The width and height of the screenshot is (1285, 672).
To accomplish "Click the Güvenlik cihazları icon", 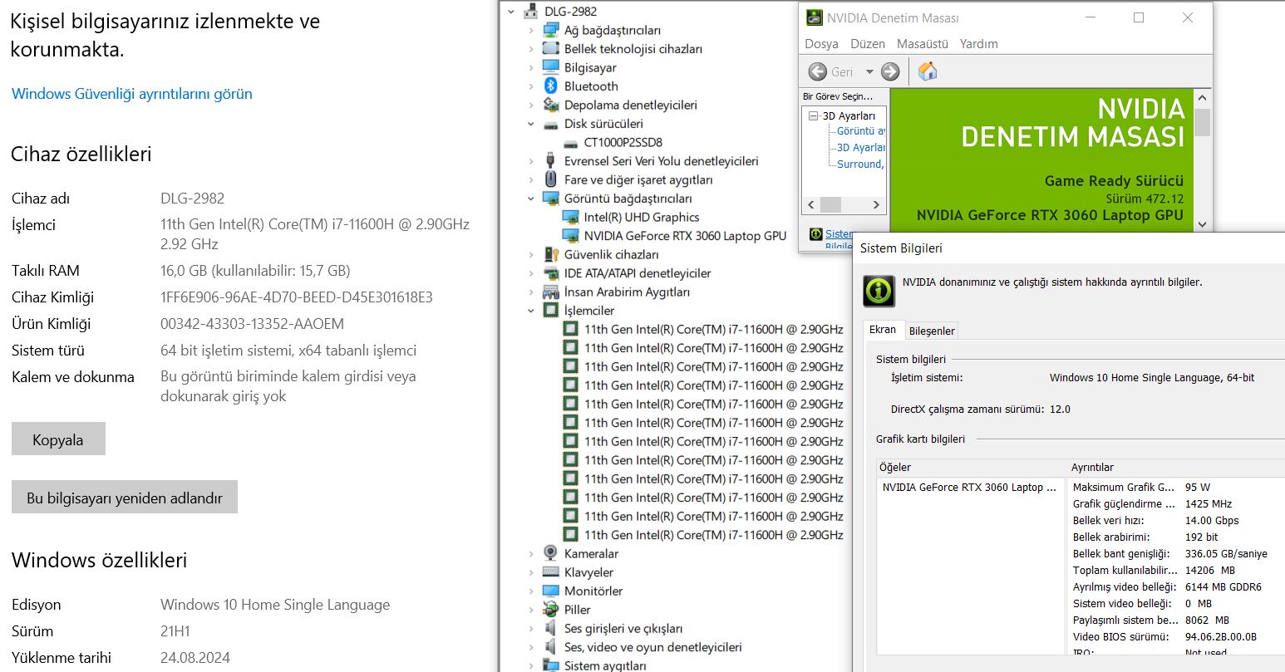I will (550, 254).
